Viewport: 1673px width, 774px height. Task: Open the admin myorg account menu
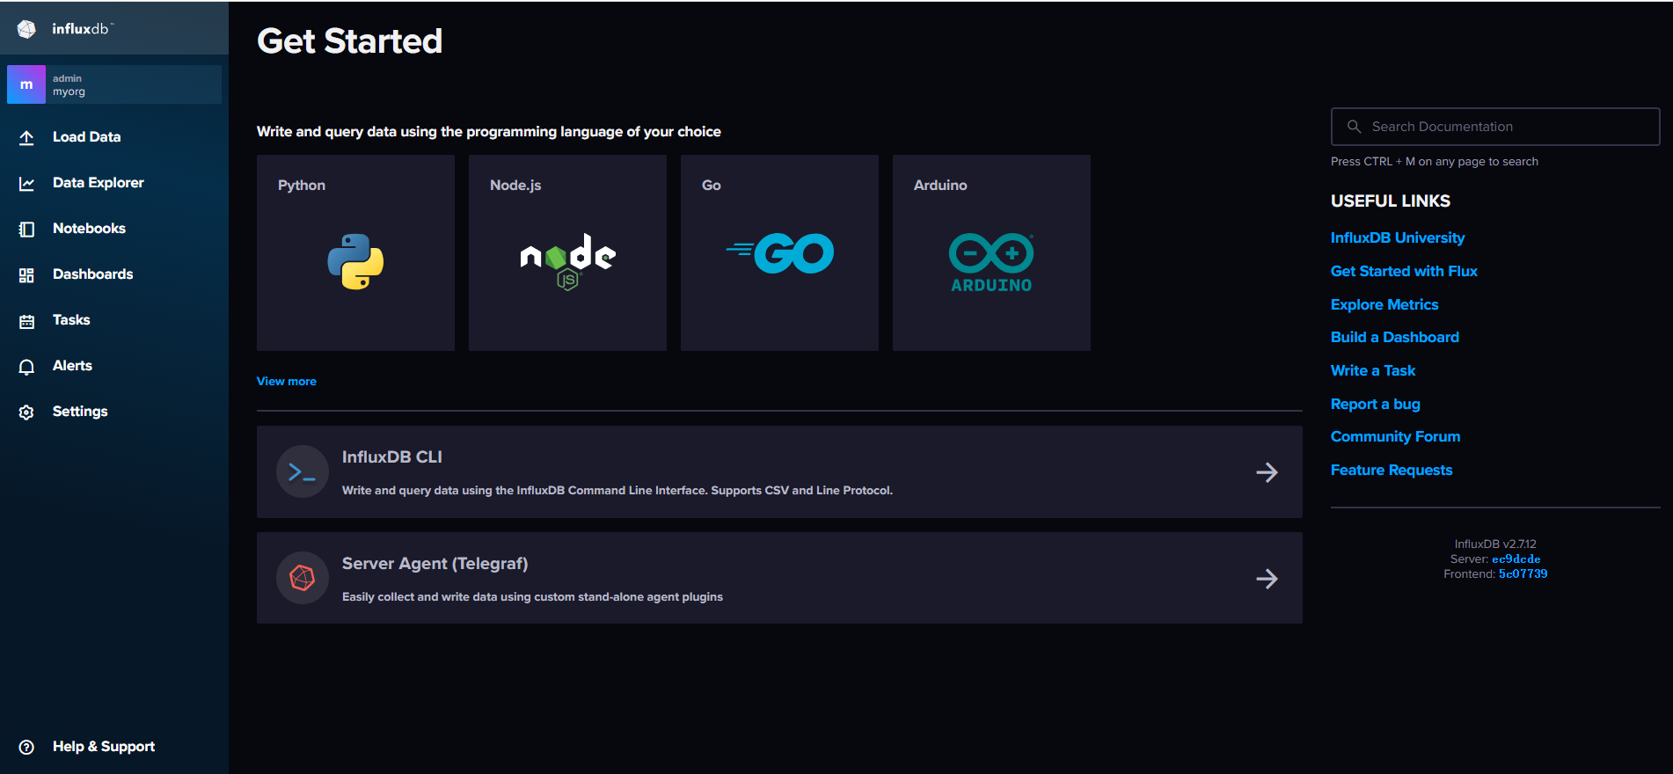pos(114,84)
